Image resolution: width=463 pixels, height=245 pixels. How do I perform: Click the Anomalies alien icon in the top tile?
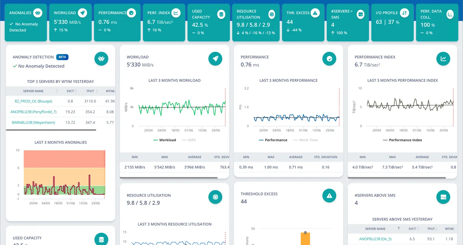point(38,13)
